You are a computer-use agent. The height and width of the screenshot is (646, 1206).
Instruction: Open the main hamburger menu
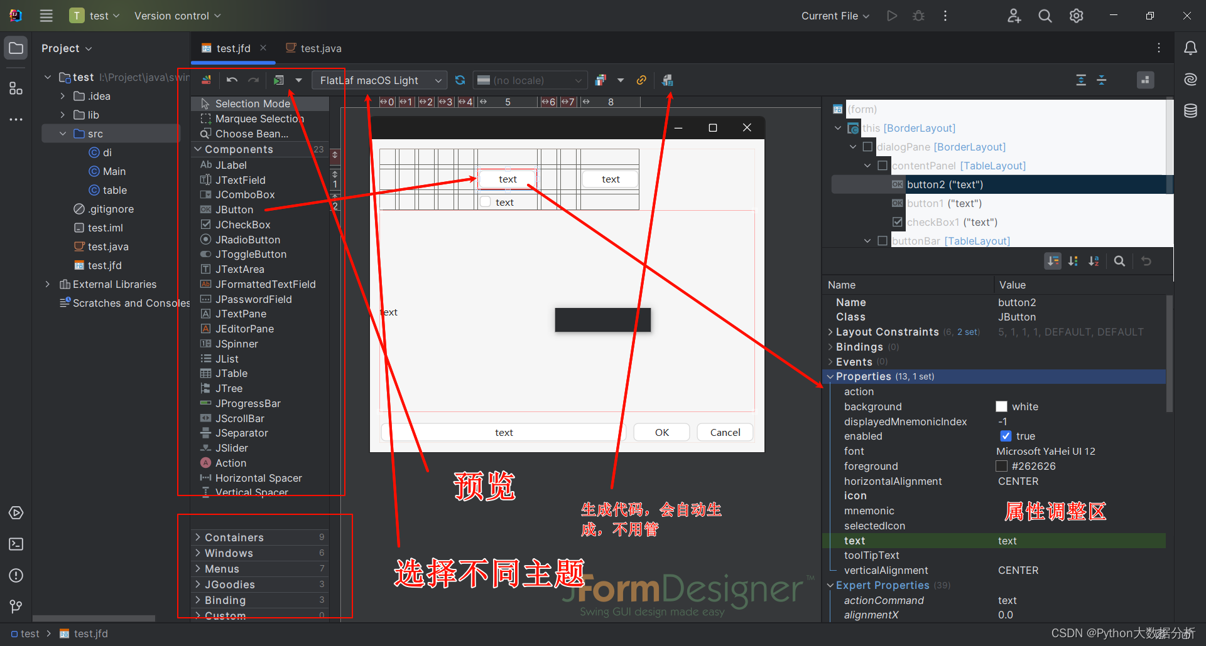click(46, 16)
